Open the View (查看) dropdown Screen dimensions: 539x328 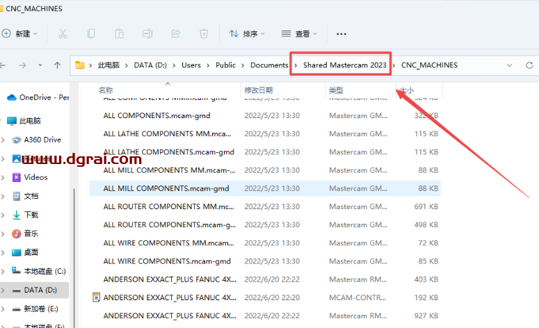pyautogui.click(x=299, y=33)
